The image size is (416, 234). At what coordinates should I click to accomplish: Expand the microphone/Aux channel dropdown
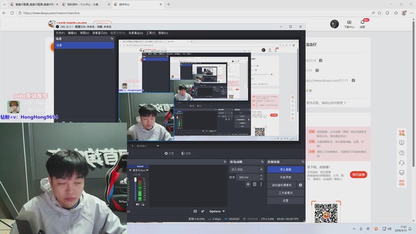pyautogui.click(x=146, y=170)
